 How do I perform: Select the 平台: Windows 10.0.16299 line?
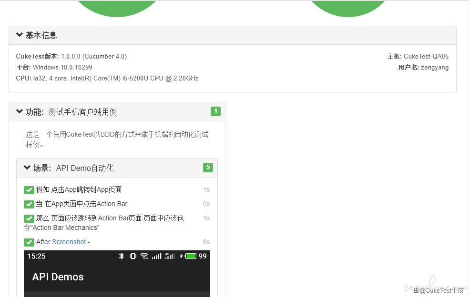point(54,67)
